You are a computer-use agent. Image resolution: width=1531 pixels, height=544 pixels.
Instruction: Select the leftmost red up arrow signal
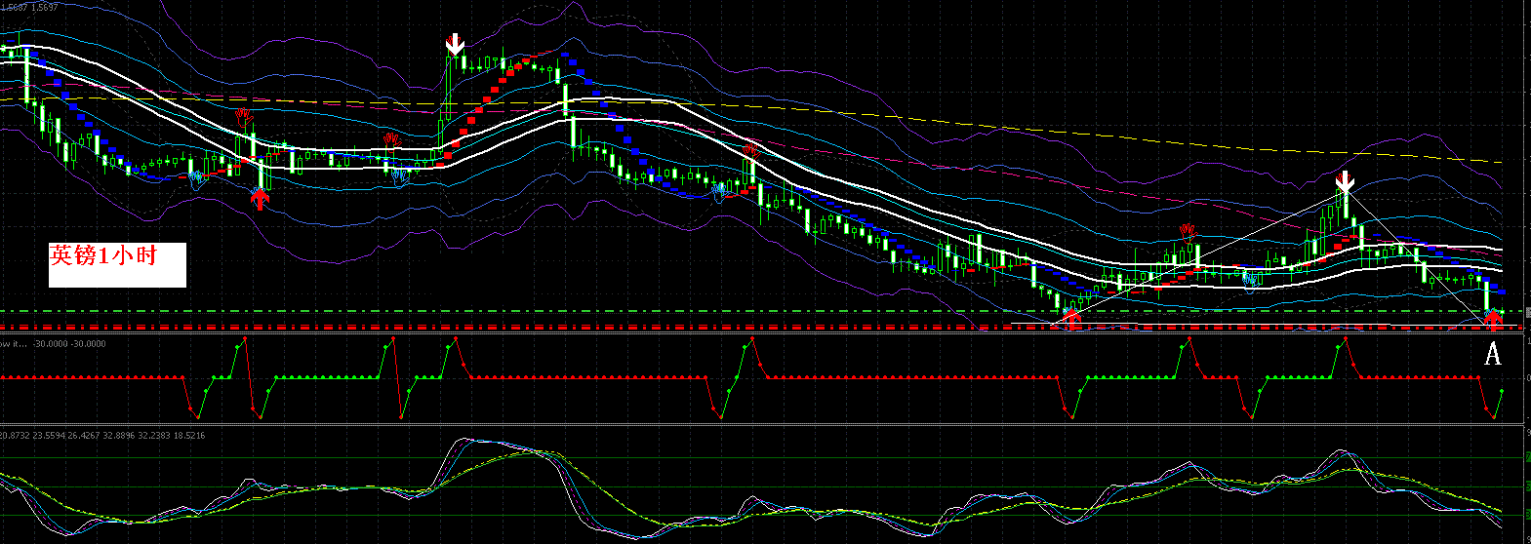tap(259, 199)
